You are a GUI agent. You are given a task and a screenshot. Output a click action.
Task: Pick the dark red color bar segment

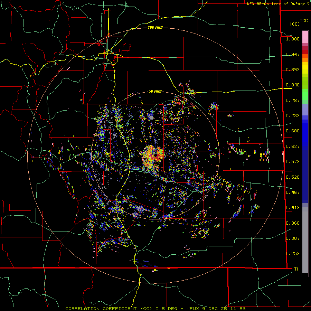(x=305, y=52)
